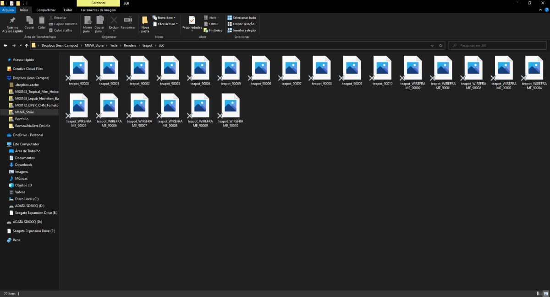The image size is (550, 297).
Task: Click Renders in address breadcrumb
Action: (x=130, y=46)
